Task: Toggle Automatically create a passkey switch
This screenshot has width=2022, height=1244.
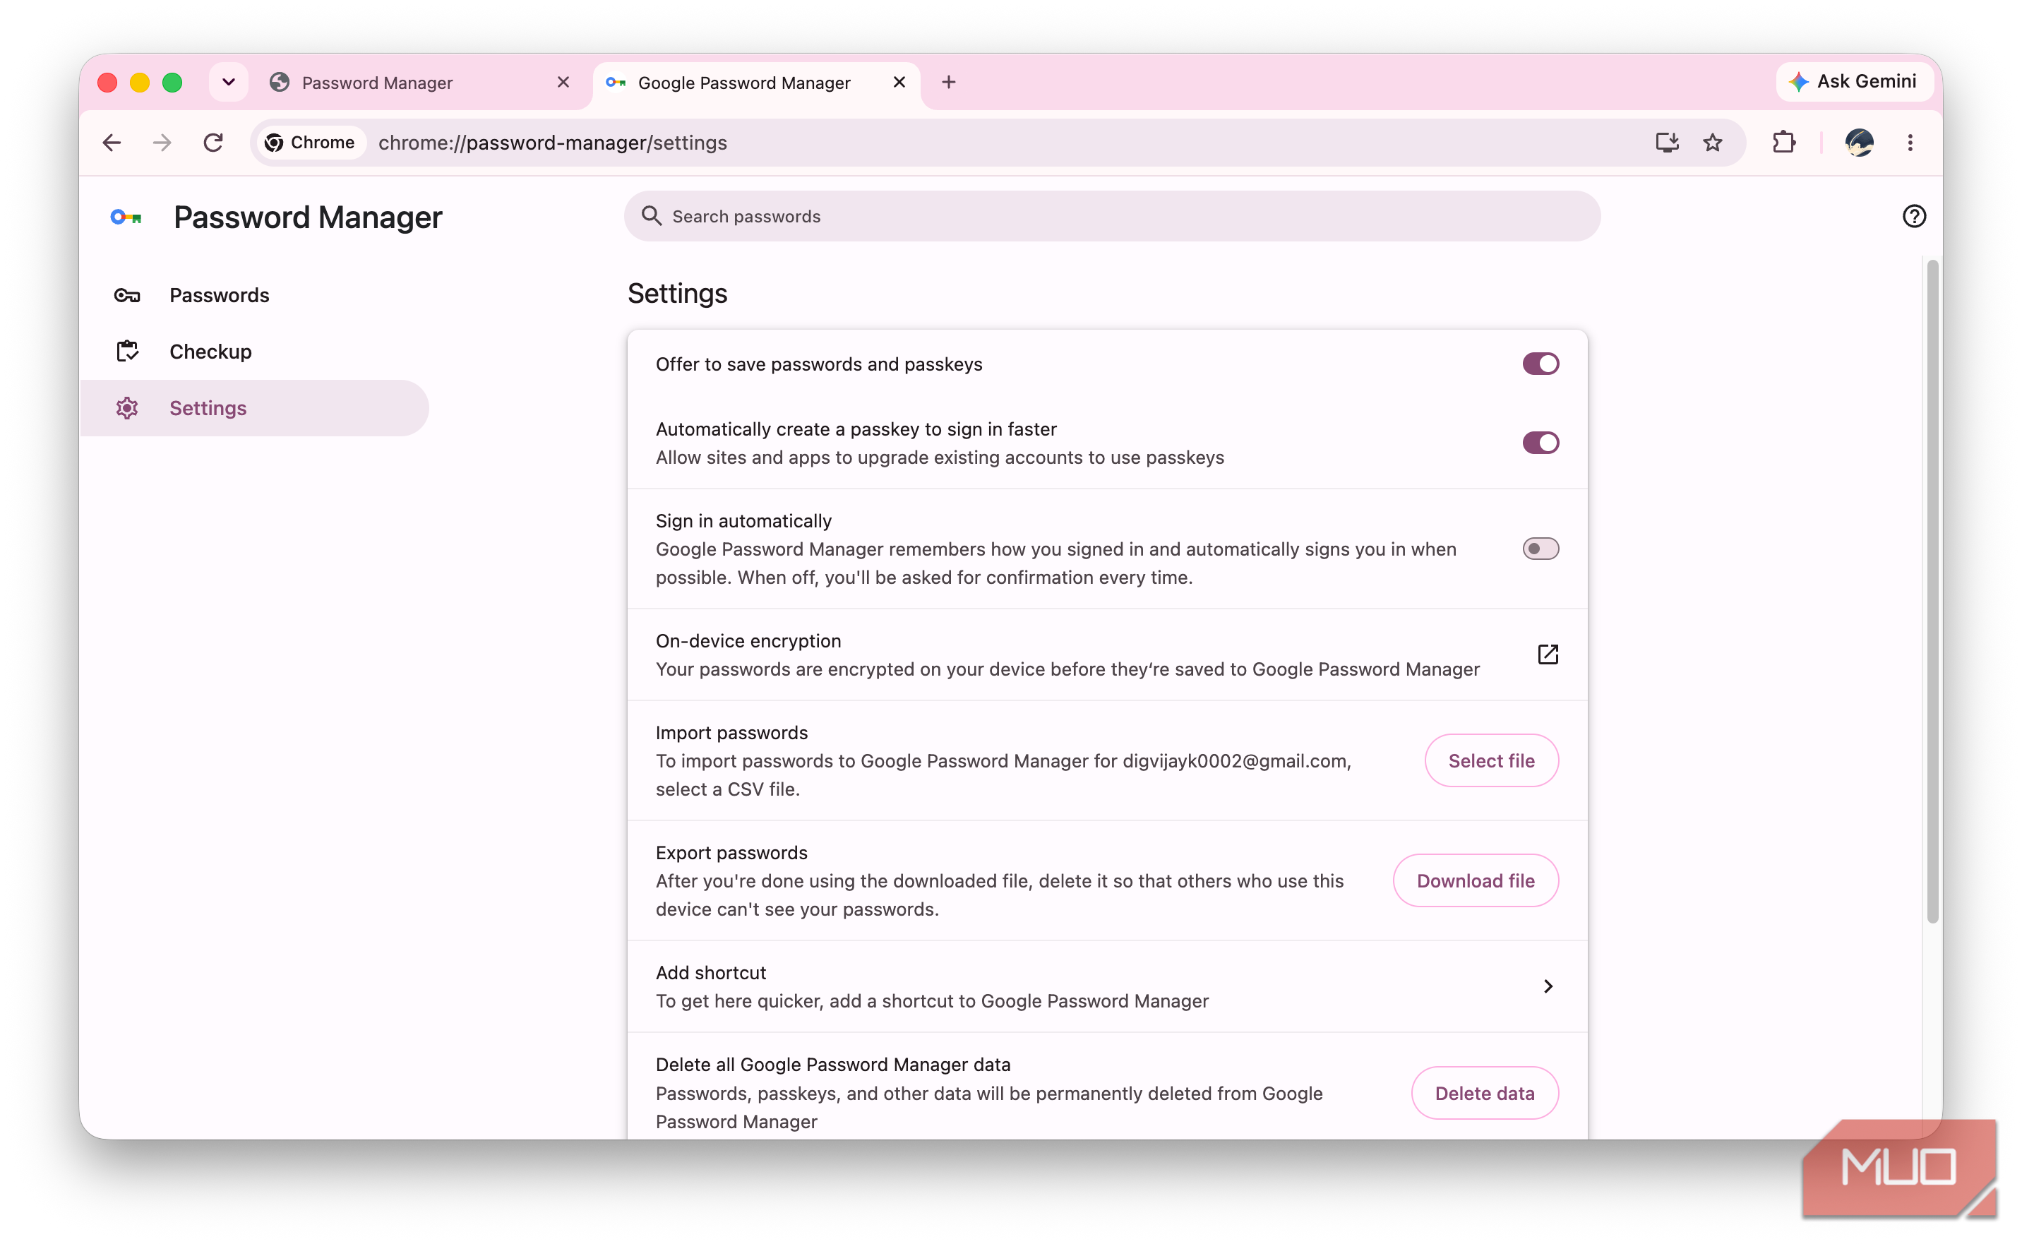Action: click(x=1540, y=443)
